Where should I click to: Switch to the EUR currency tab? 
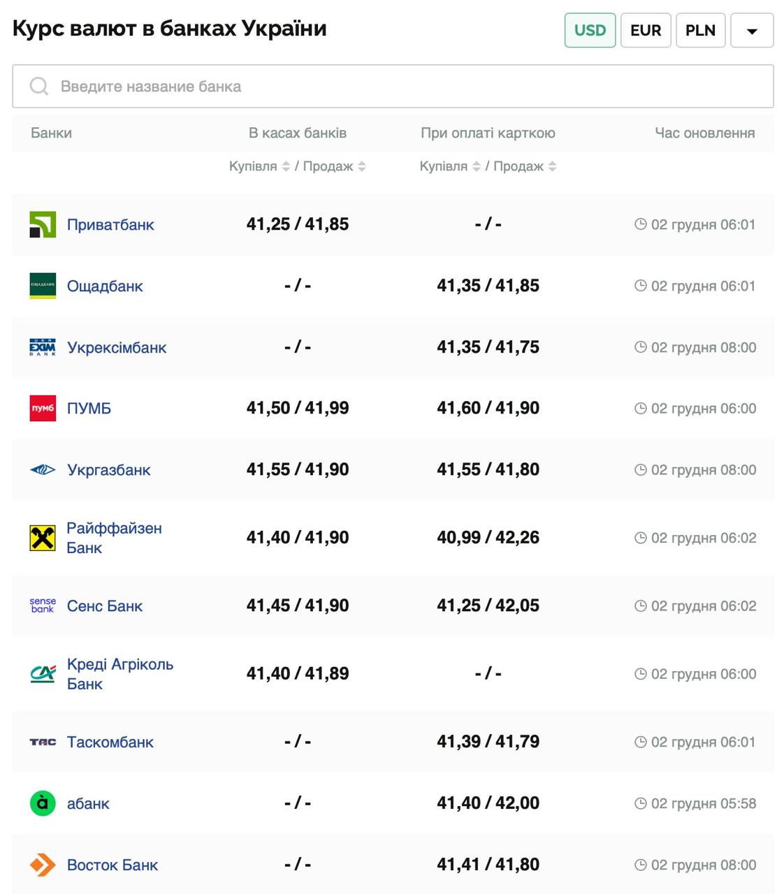click(x=646, y=31)
